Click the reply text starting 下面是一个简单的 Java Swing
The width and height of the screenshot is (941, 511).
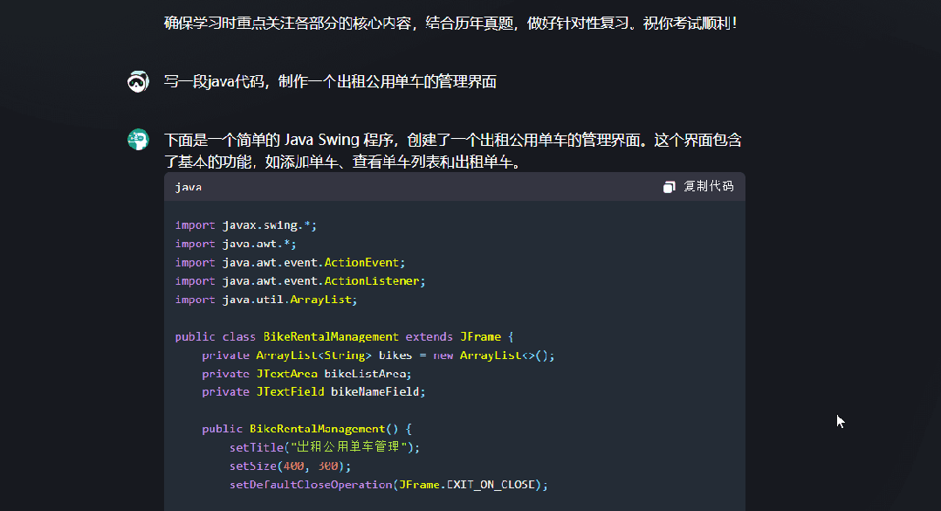click(x=453, y=151)
